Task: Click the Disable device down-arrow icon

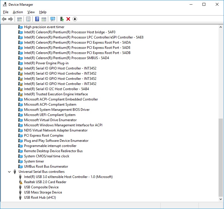Action: click(x=75, y=19)
